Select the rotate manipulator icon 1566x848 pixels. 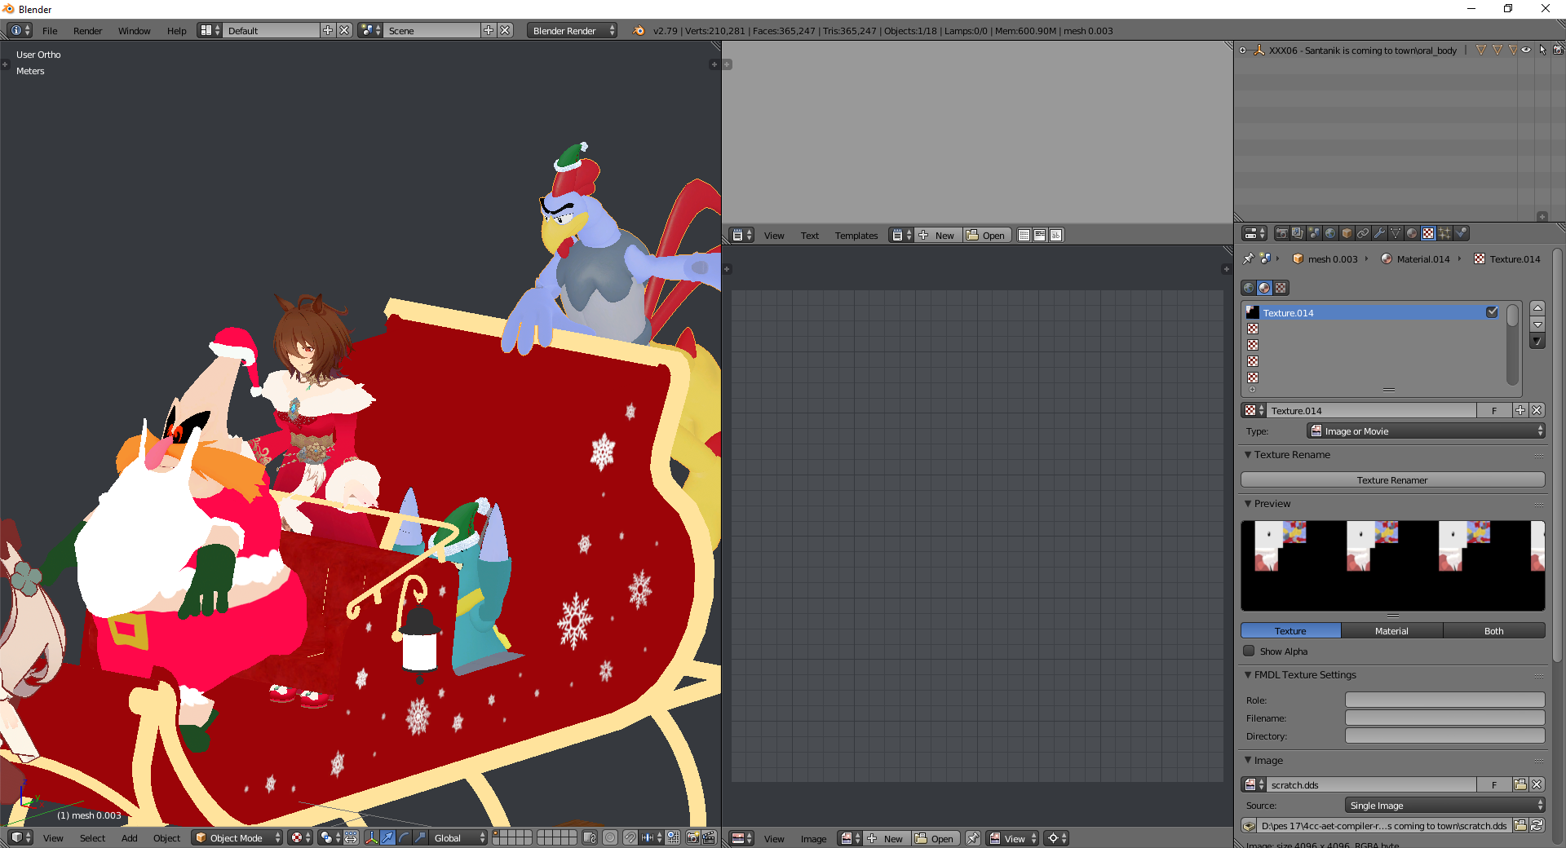(x=404, y=837)
